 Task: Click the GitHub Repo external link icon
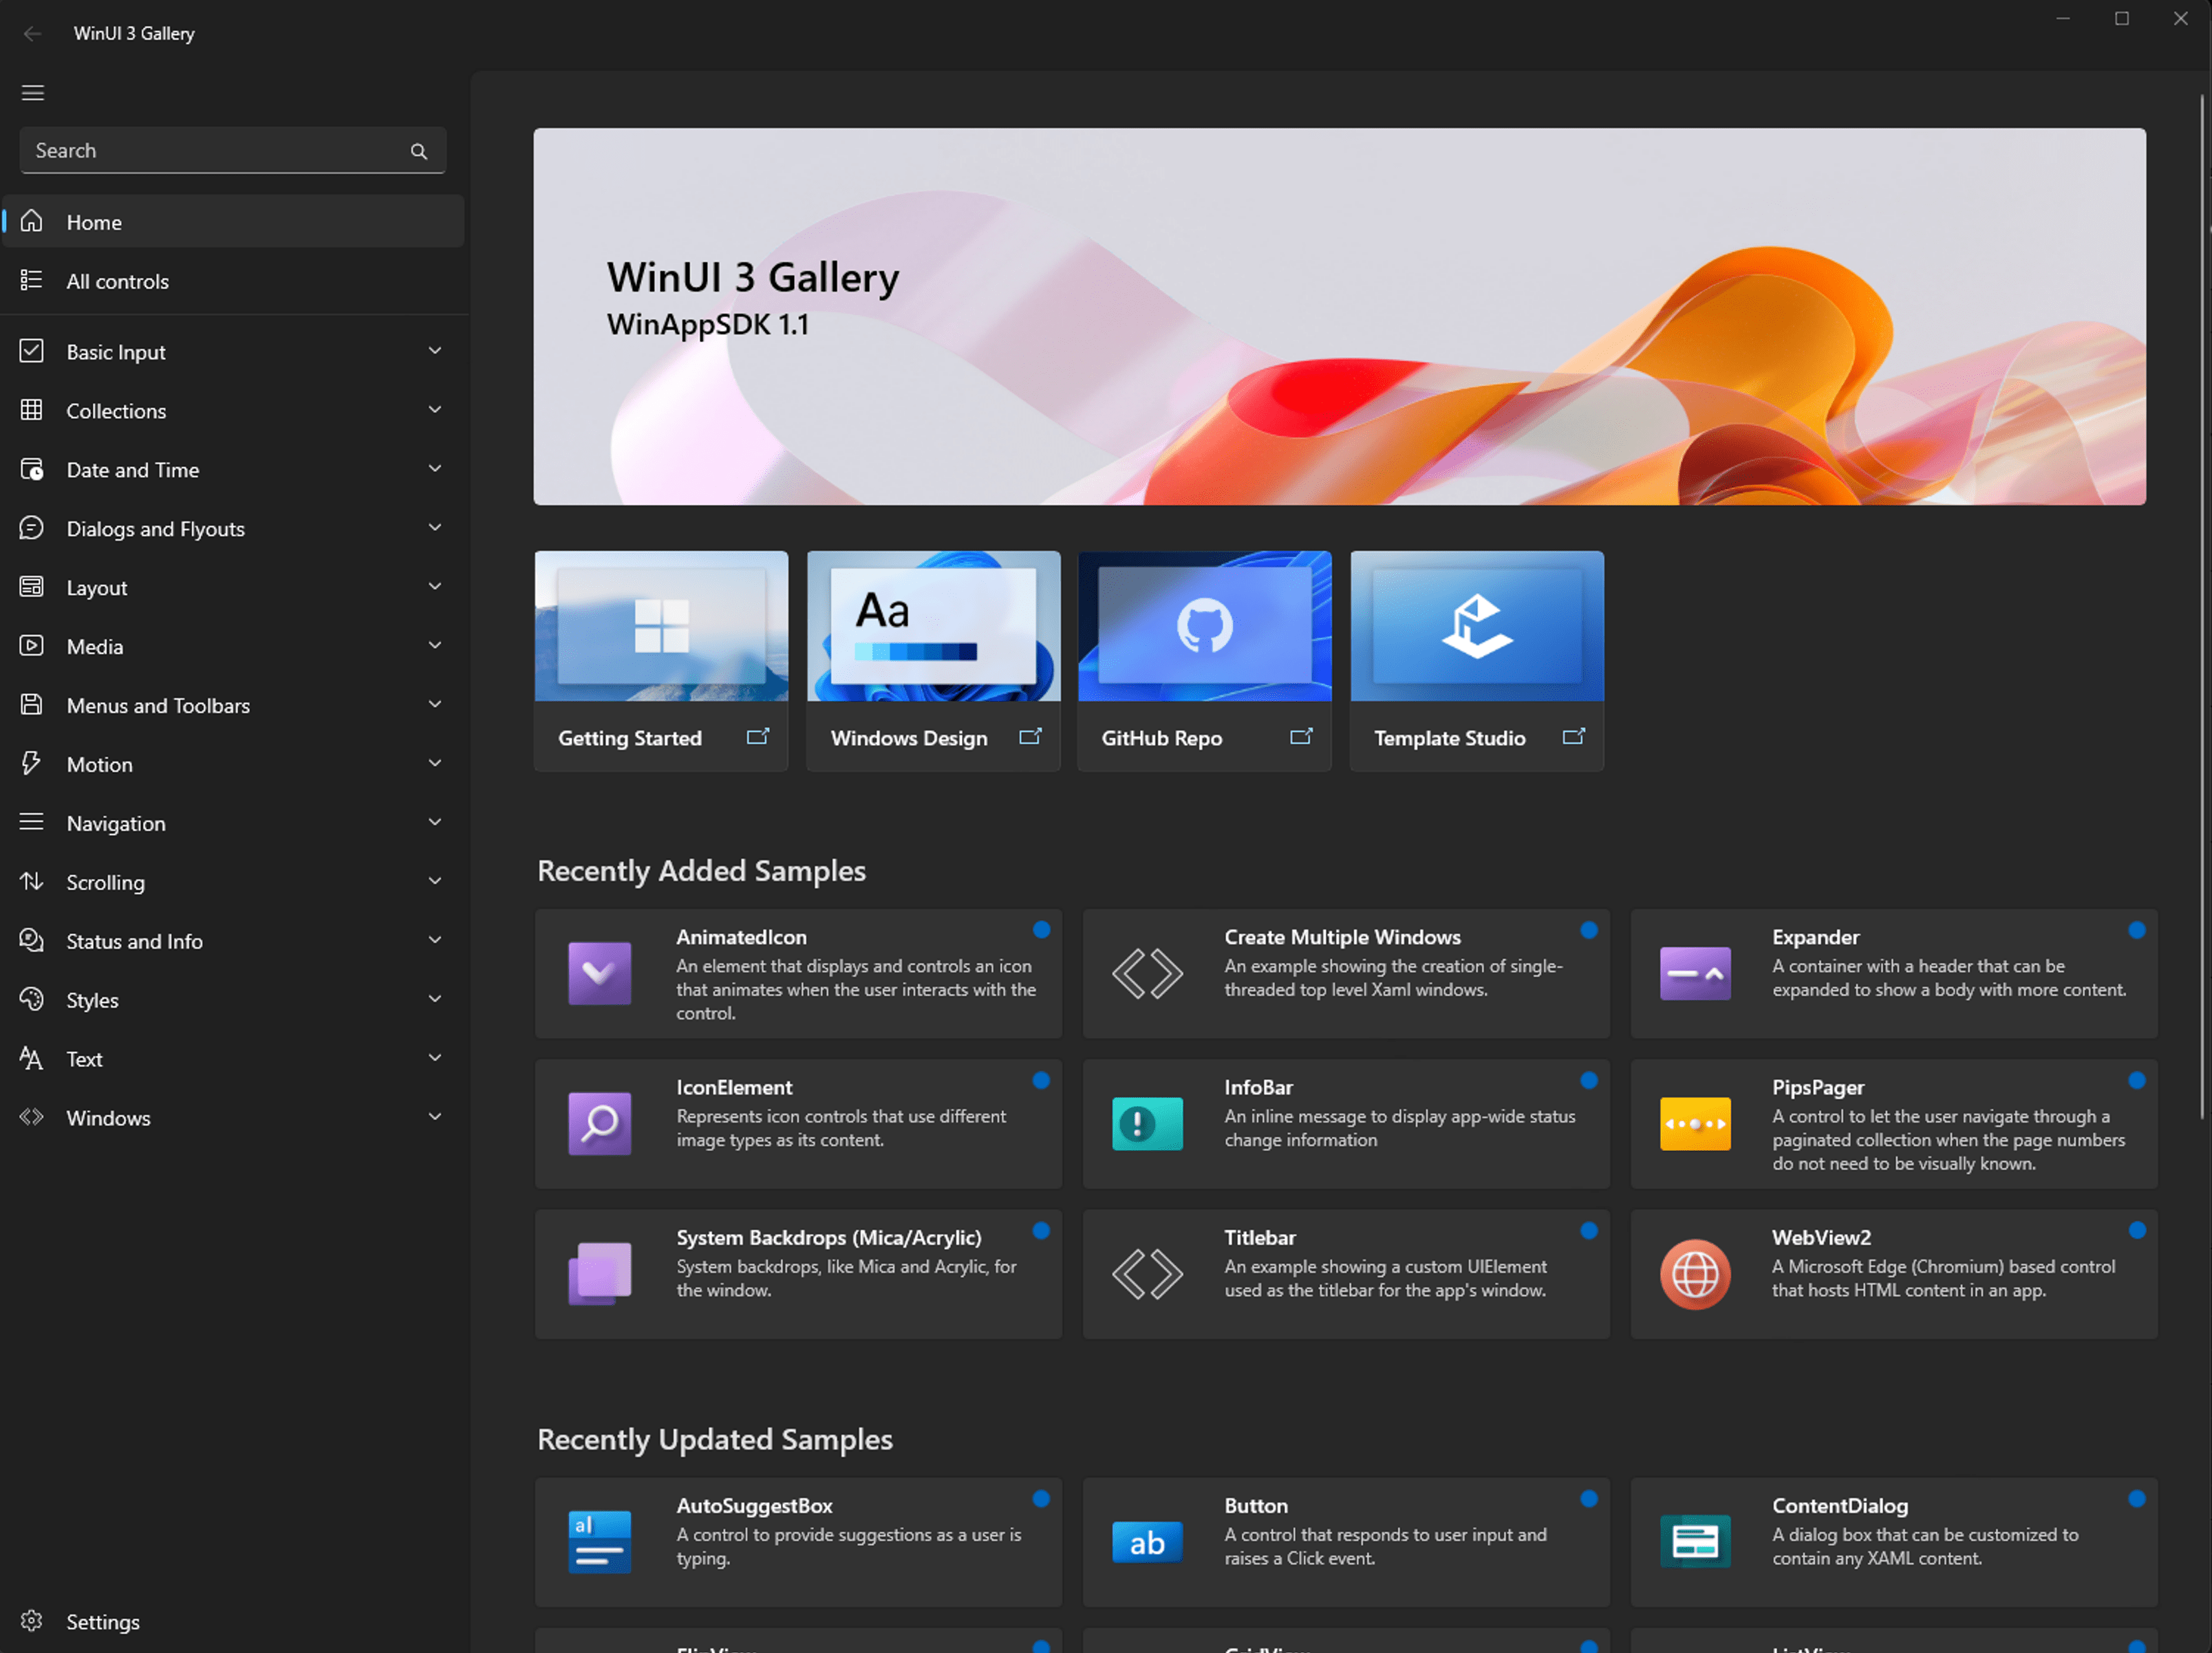pos(1301,737)
